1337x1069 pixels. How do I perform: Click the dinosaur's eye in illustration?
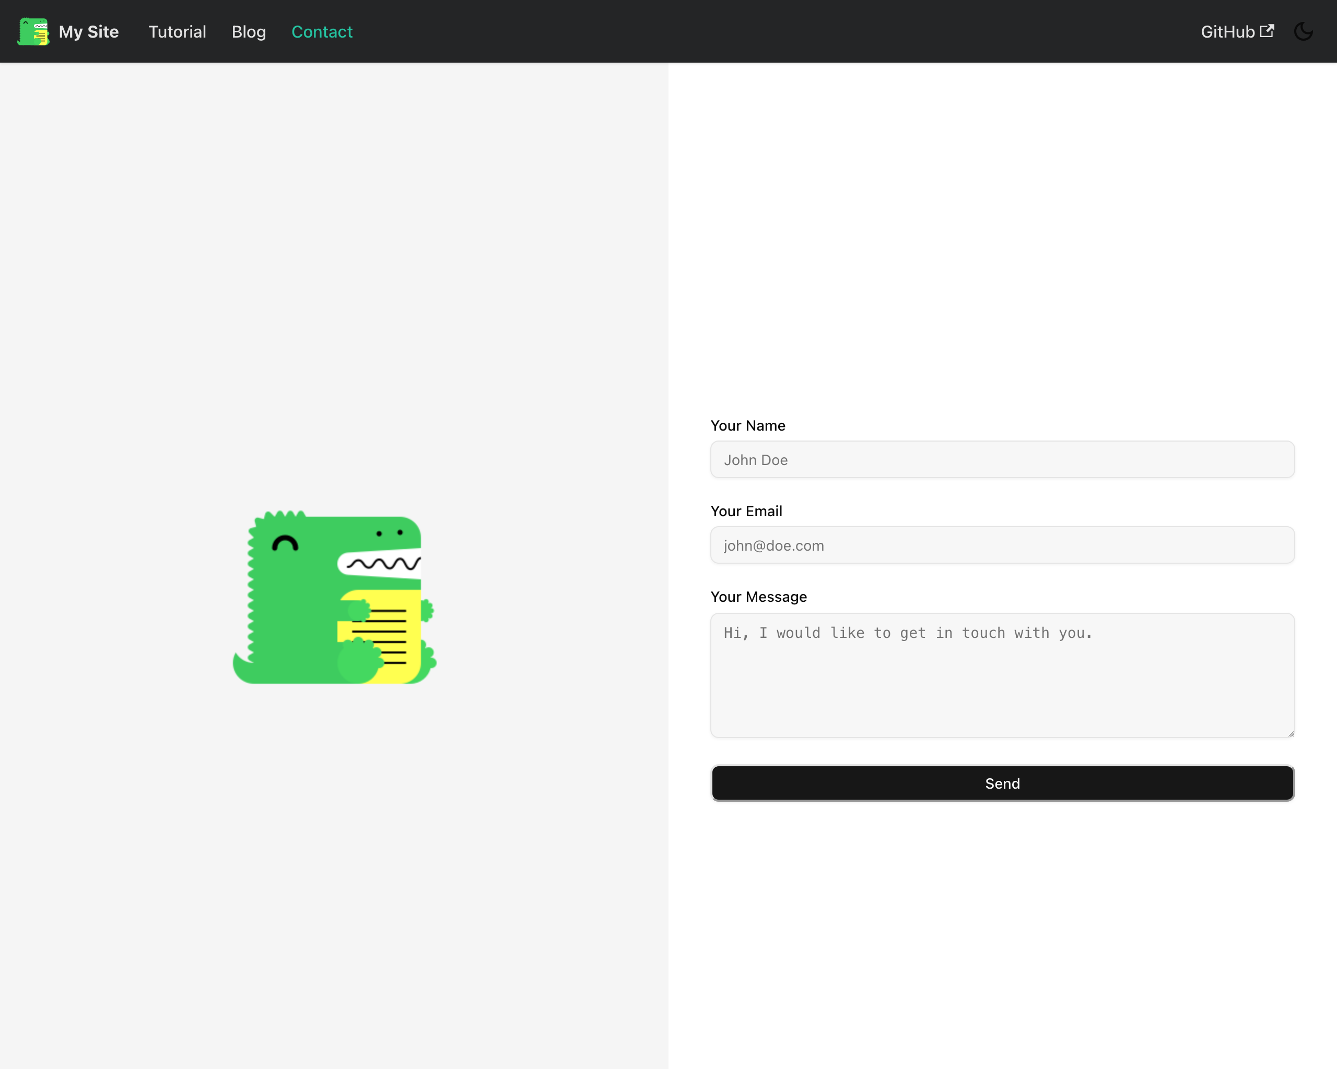pyautogui.click(x=285, y=544)
